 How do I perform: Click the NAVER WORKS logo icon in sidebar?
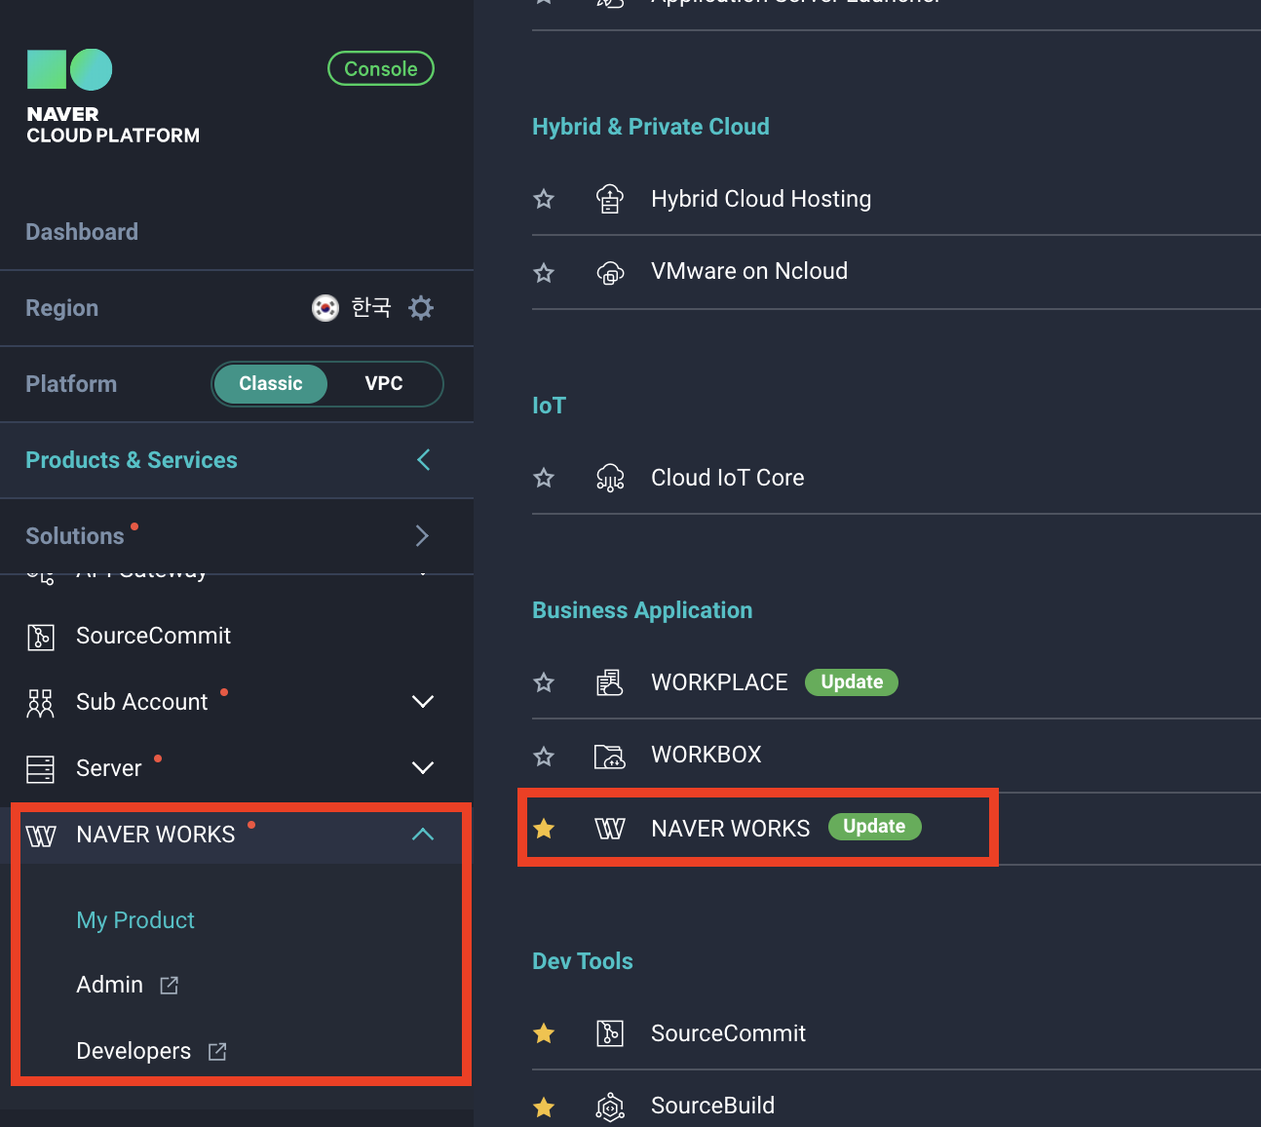pyautogui.click(x=41, y=836)
